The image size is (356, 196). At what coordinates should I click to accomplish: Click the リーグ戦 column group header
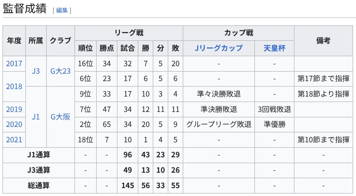click(x=129, y=33)
